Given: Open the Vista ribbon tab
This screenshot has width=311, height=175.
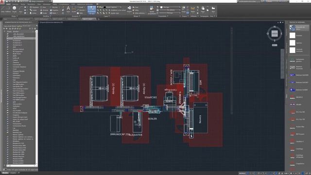Looking at the screenshot, I should [x=39, y=4].
